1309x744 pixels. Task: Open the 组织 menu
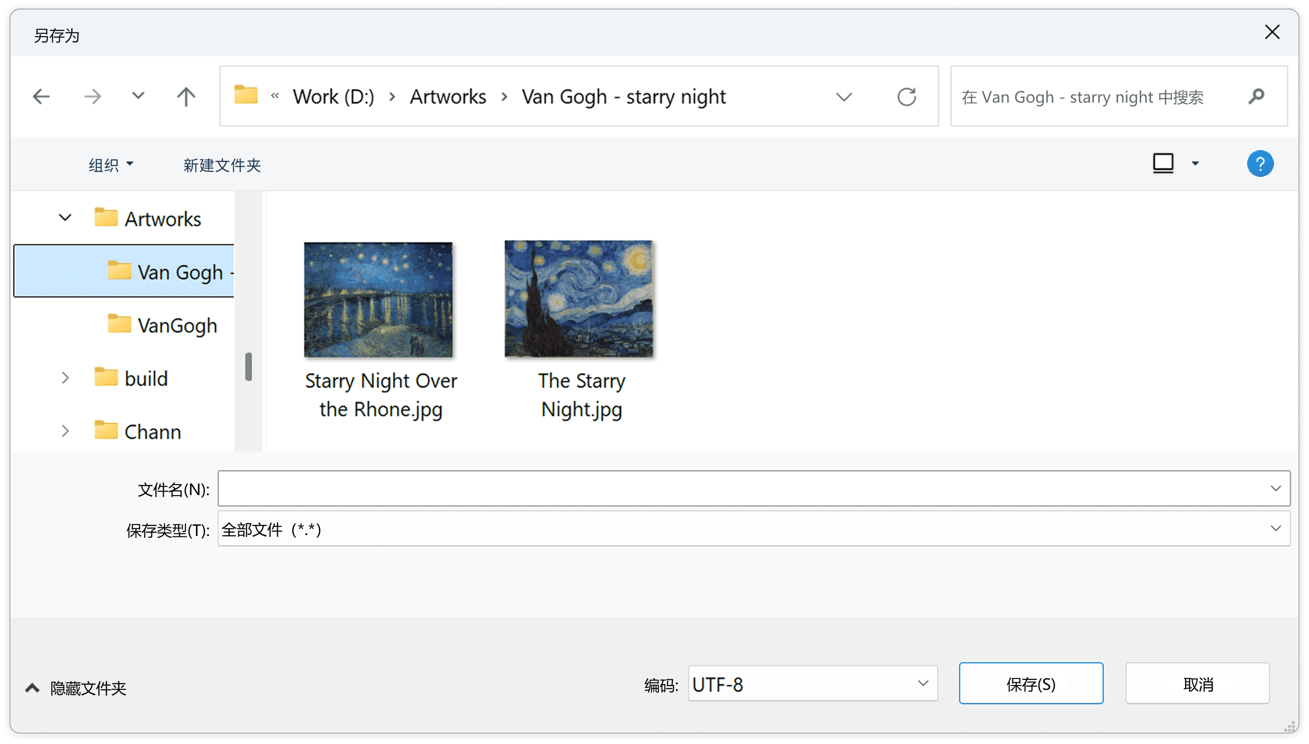coord(110,164)
